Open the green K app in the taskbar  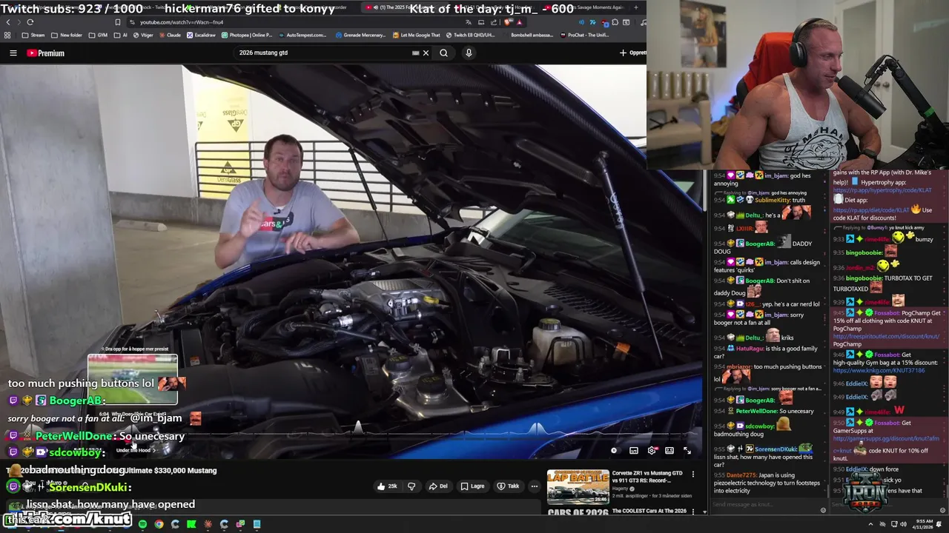point(191,524)
